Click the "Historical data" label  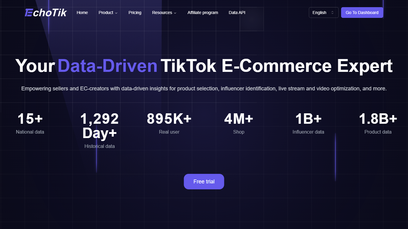pyautogui.click(x=99, y=146)
